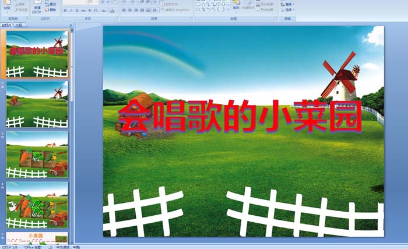Toggle strikethrough formatting

pos(83,10)
